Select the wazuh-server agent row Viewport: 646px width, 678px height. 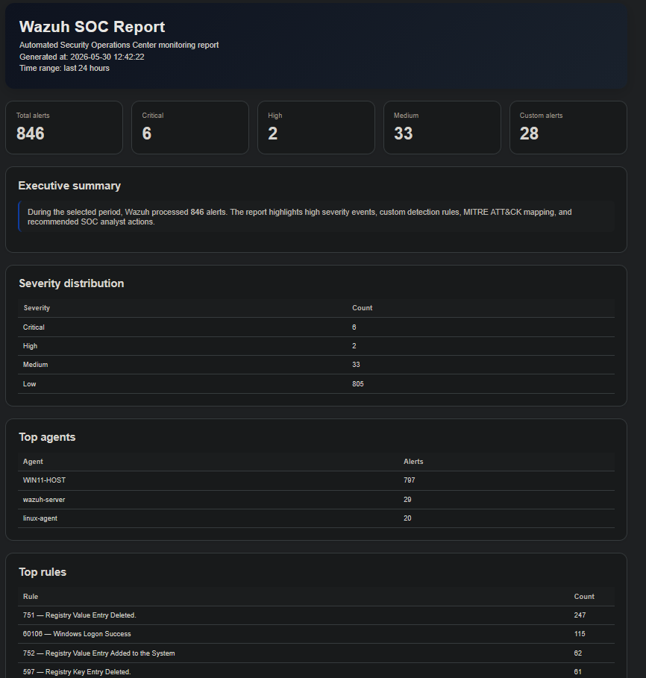[316, 500]
